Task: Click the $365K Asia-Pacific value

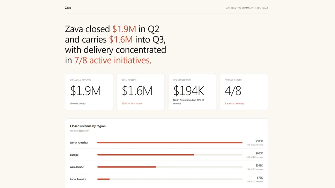Action: (x=259, y=165)
